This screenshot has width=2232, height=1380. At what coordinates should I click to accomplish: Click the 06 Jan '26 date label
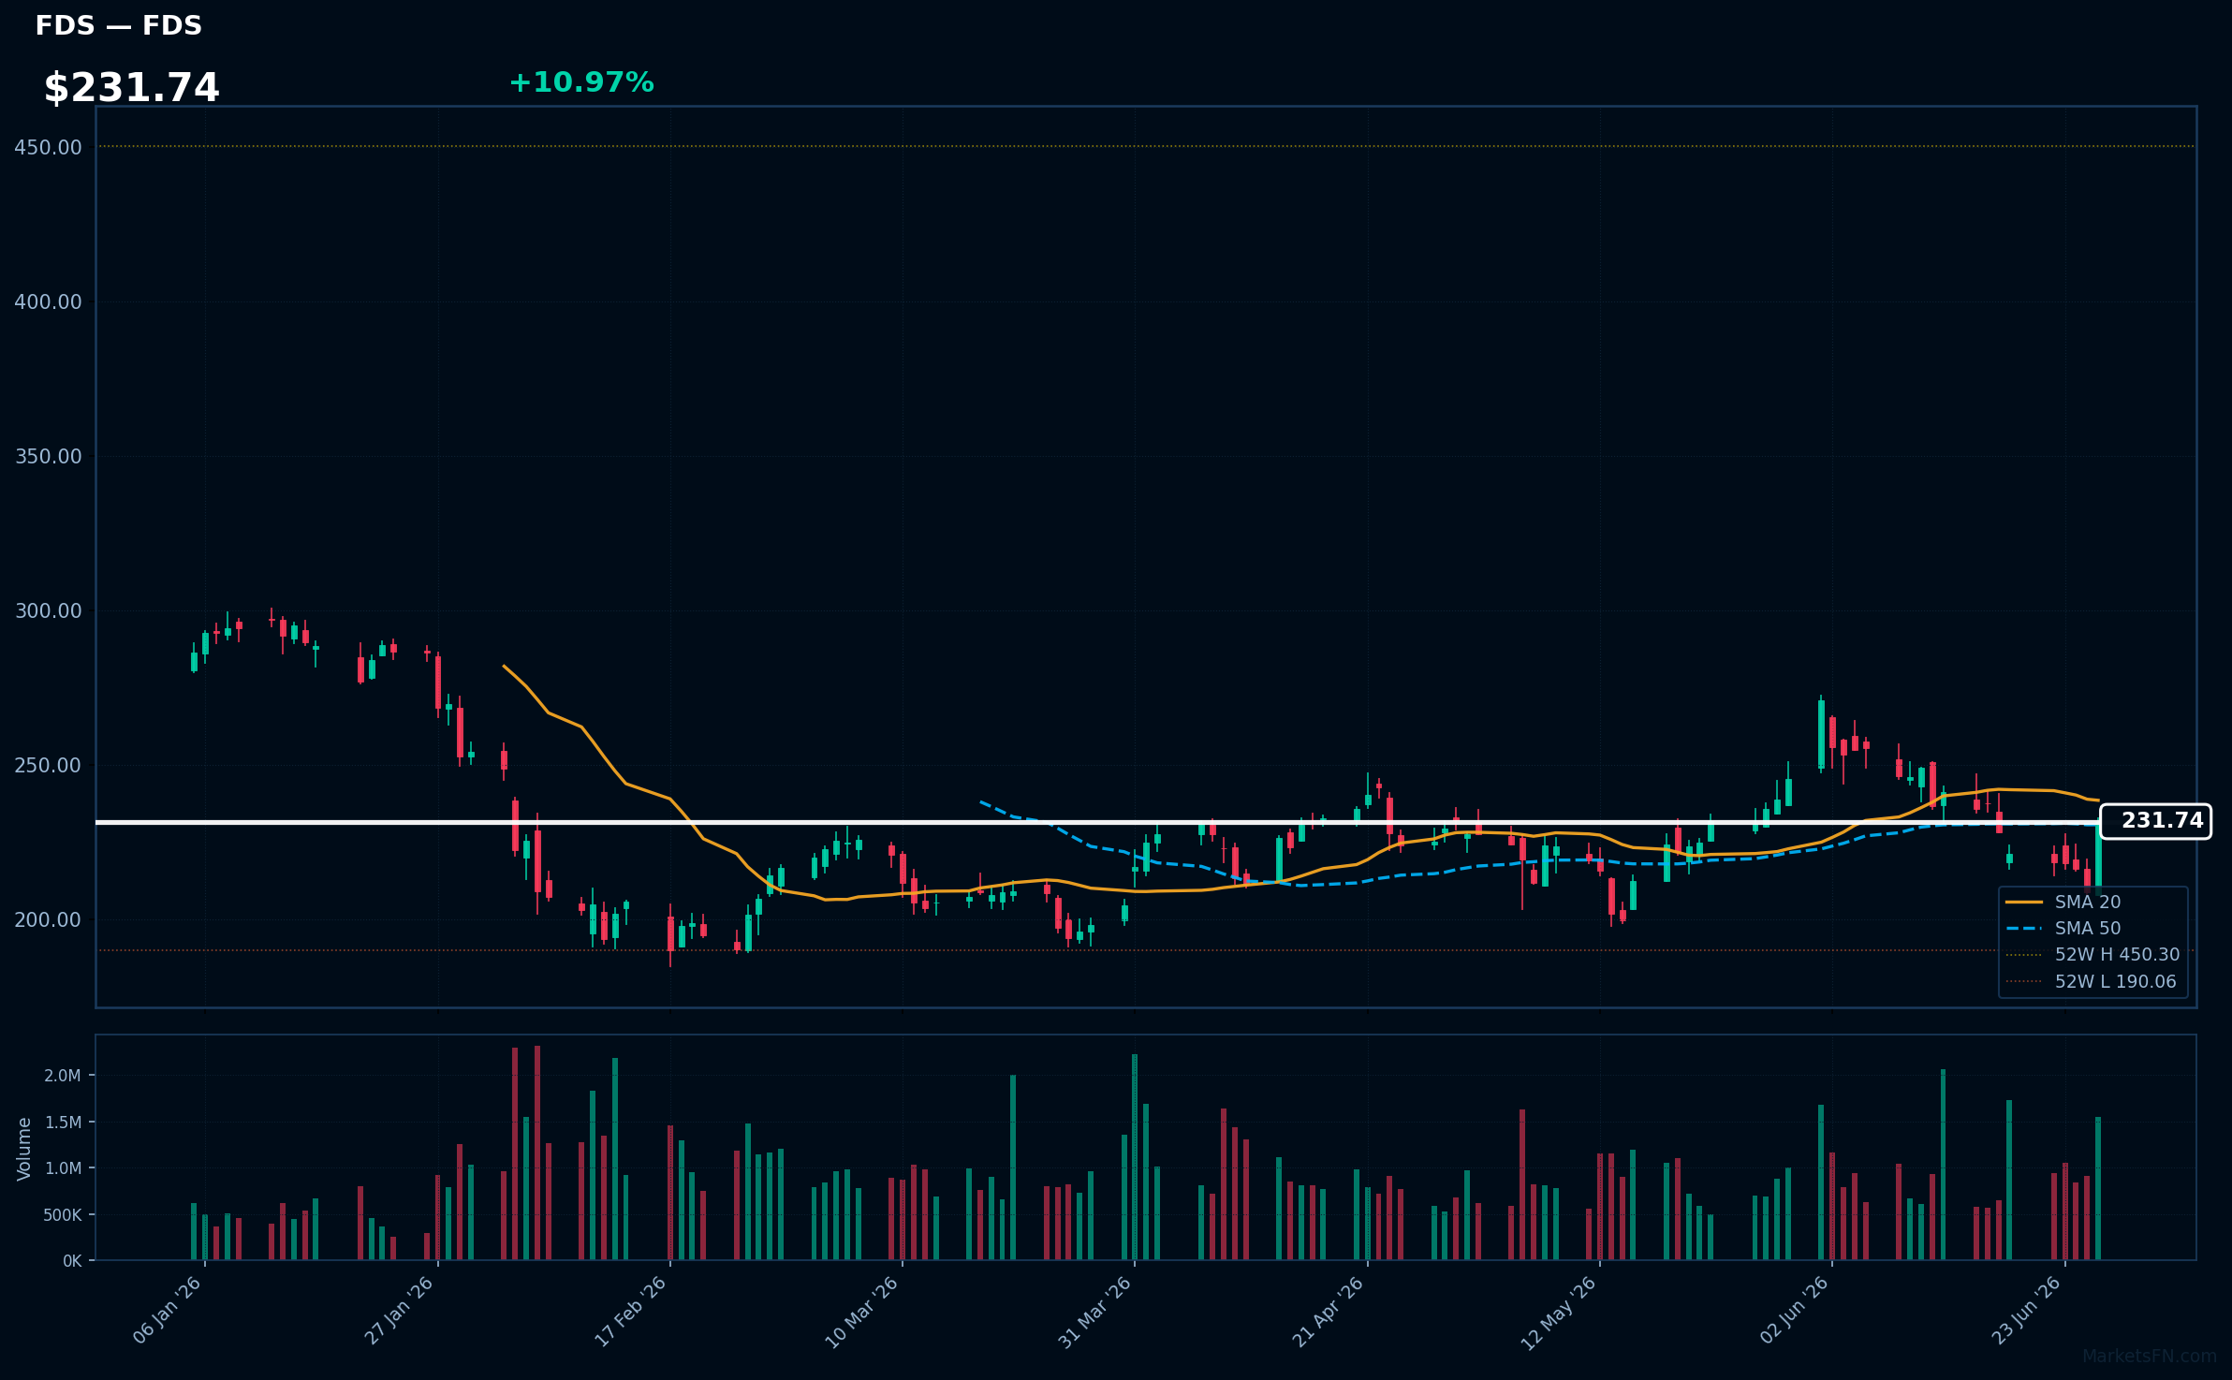click(x=168, y=1311)
